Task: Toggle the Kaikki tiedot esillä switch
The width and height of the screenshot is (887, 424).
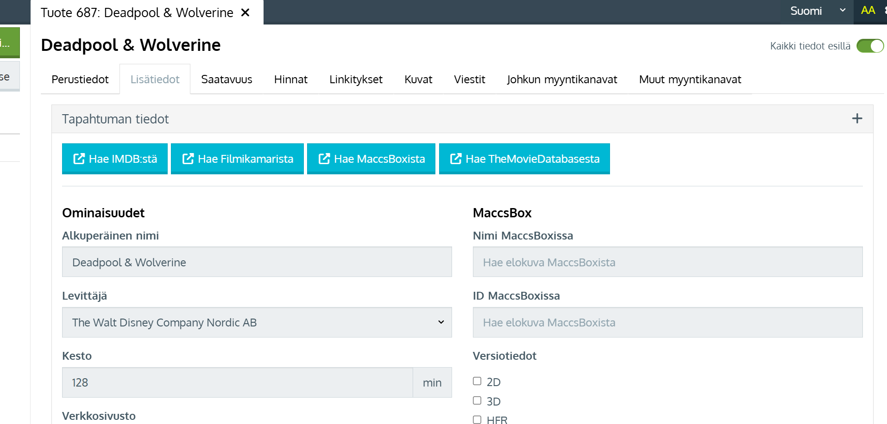Action: click(x=870, y=46)
